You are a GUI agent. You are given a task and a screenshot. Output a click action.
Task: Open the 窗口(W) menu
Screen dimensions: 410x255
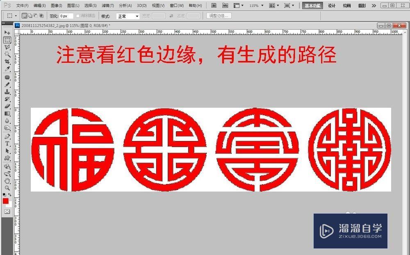point(176,5)
